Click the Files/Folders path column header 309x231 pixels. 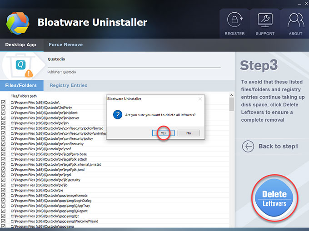[24, 96]
